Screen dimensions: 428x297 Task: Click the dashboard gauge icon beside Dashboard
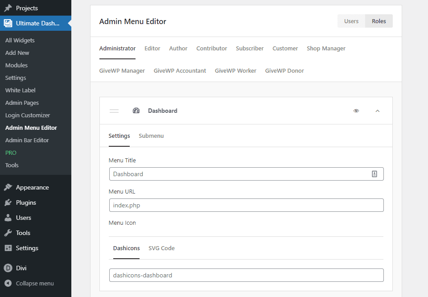point(136,110)
